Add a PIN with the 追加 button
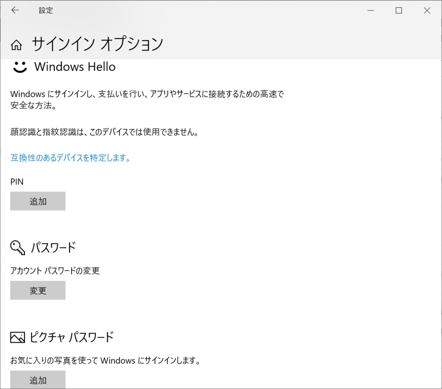 [x=38, y=201]
